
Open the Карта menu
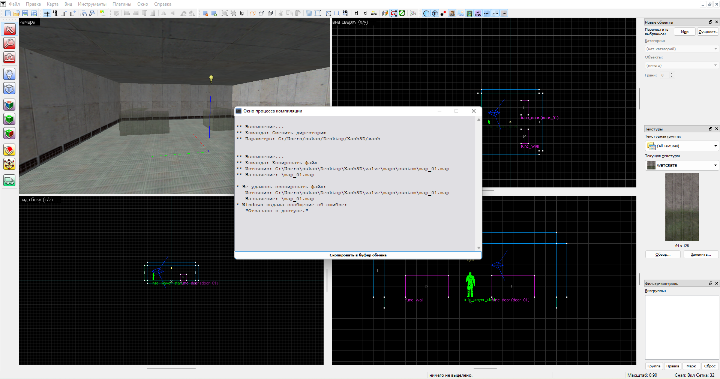pos(52,4)
